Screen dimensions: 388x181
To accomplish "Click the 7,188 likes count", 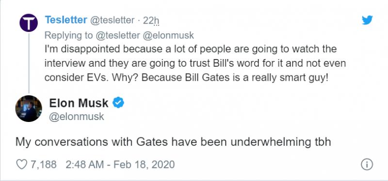I will (44, 165).
